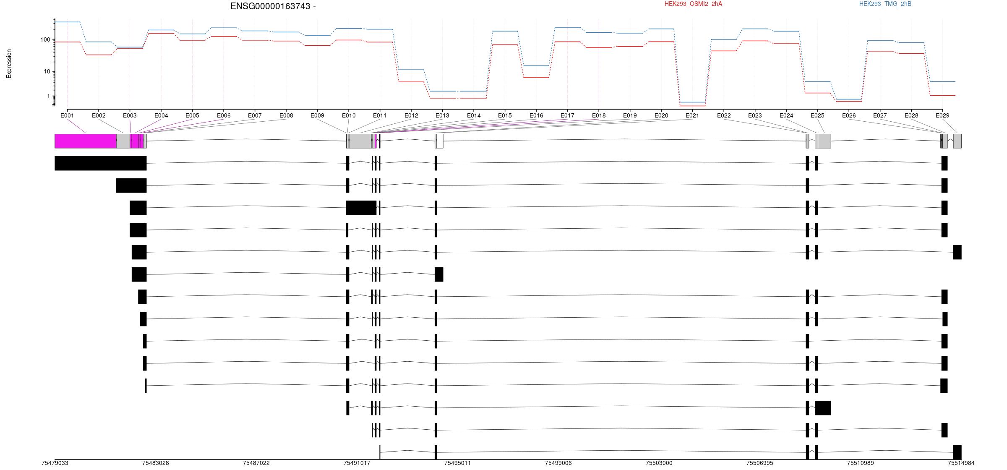Click exon label E008
The height and width of the screenshot is (470, 1007).
tap(286, 115)
